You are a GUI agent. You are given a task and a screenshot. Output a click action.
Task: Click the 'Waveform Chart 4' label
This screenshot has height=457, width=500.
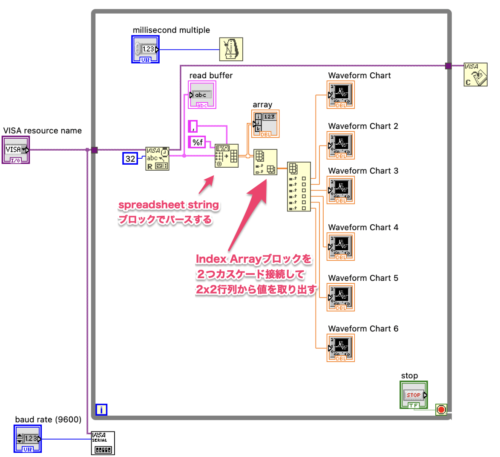pyautogui.click(x=363, y=227)
